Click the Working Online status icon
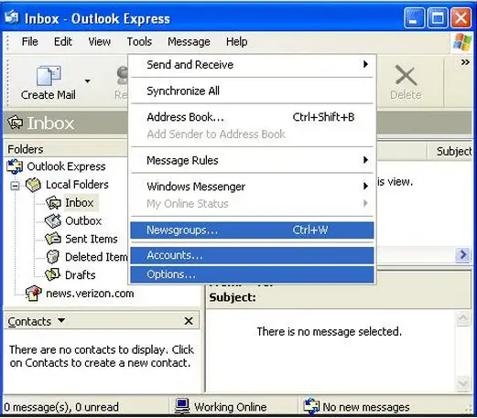The height and width of the screenshot is (418, 477). [182, 407]
